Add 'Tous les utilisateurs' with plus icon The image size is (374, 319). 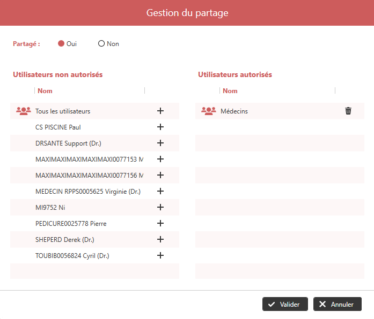click(x=160, y=111)
